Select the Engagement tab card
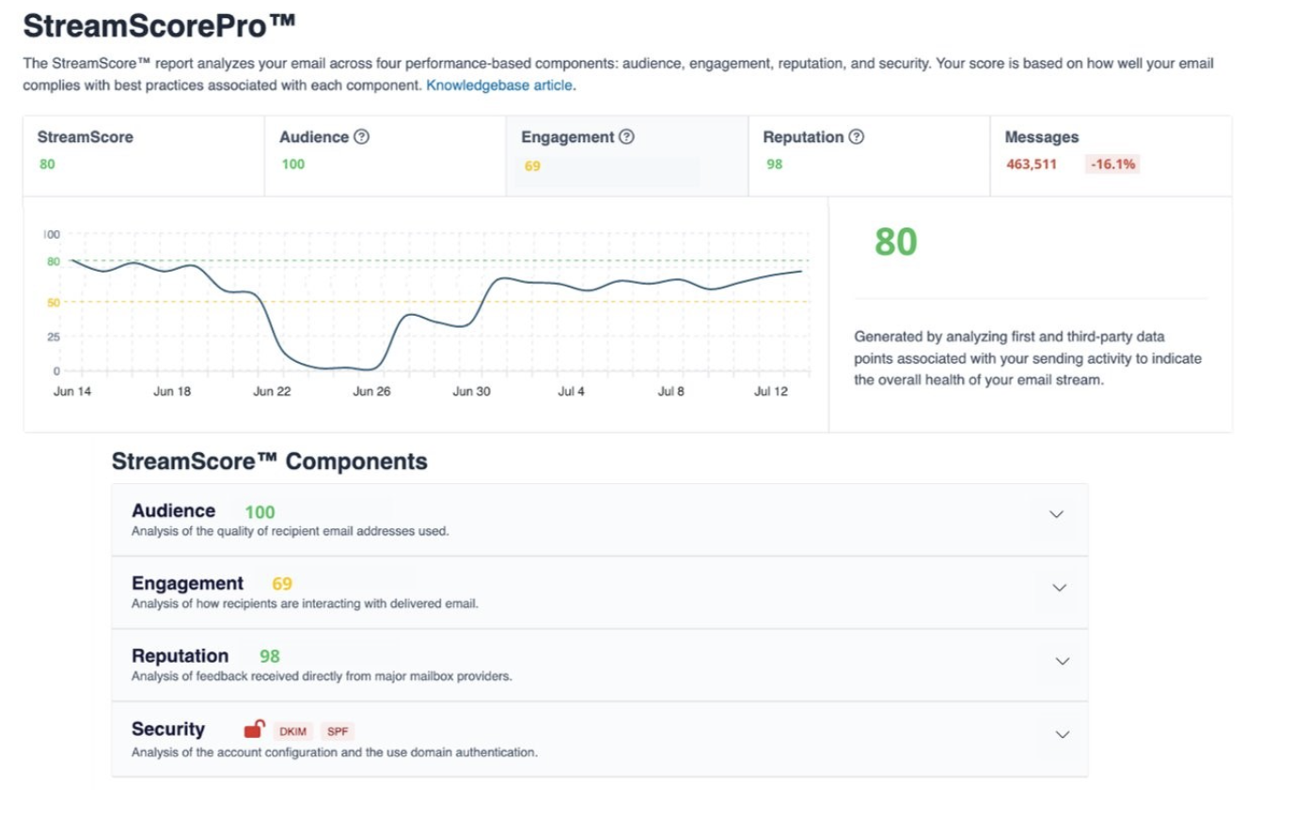The image size is (1292, 831). 627,156
